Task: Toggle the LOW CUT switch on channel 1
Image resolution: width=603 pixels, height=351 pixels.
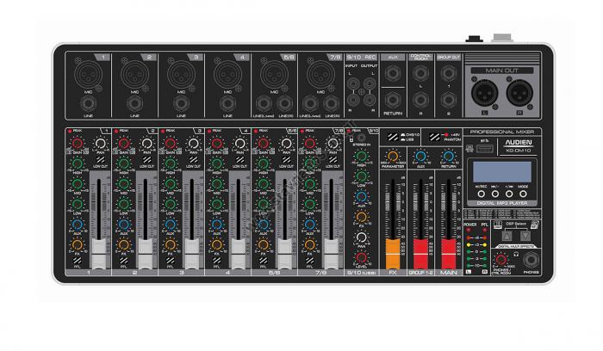Action: 102,160
